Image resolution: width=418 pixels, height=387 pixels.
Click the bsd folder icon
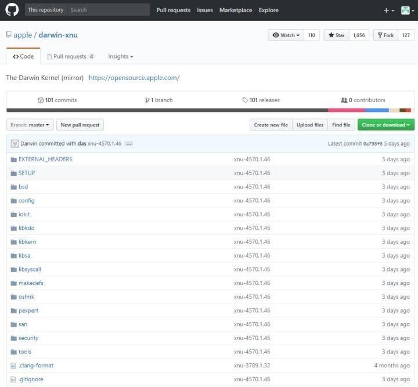tap(13, 187)
